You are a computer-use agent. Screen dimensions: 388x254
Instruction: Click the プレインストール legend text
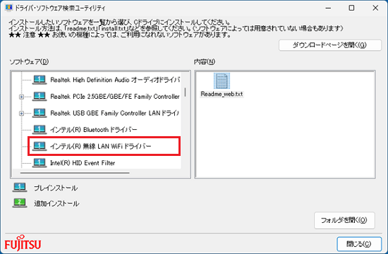click(56, 188)
